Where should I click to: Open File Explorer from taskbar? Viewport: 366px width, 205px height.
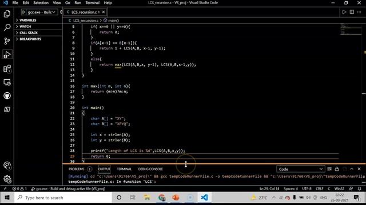pos(147,198)
